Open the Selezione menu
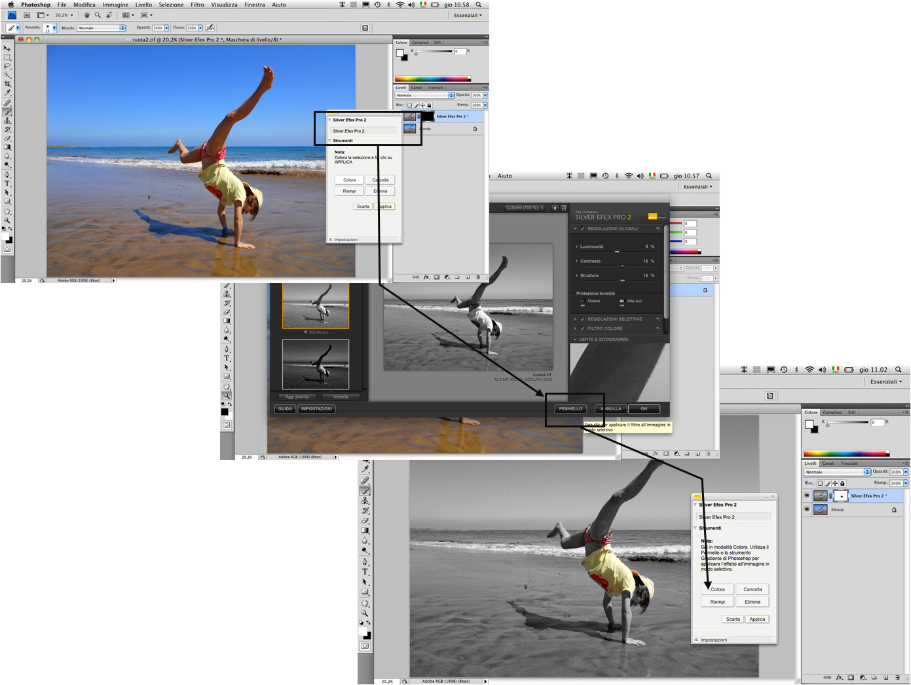 [x=171, y=5]
